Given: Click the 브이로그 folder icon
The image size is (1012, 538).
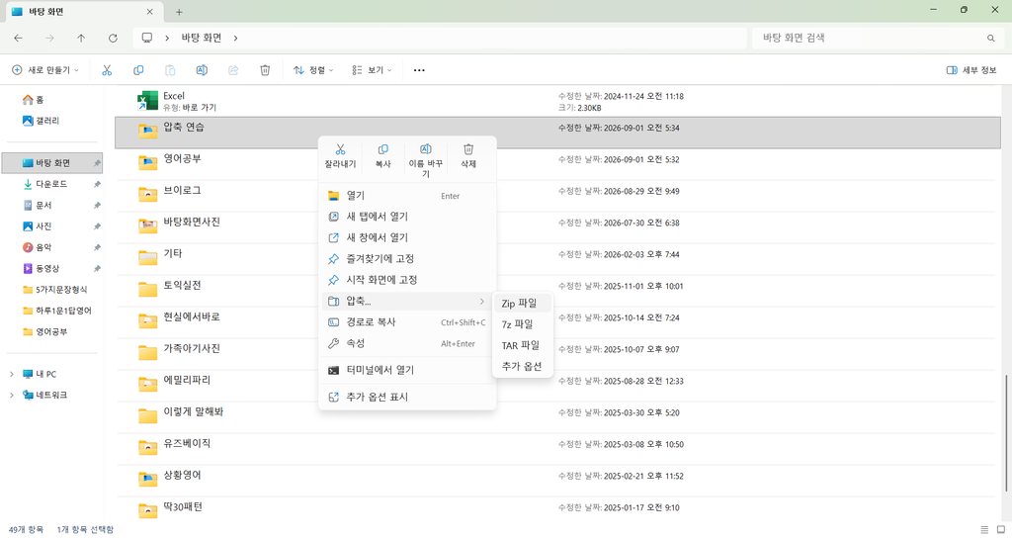Looking at the screenshot, I should tap(148, 195).
